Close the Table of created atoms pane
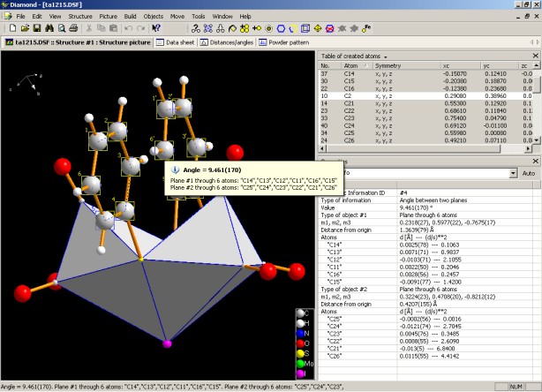This screenshot has height=392, width=542. tap(535, 55)
